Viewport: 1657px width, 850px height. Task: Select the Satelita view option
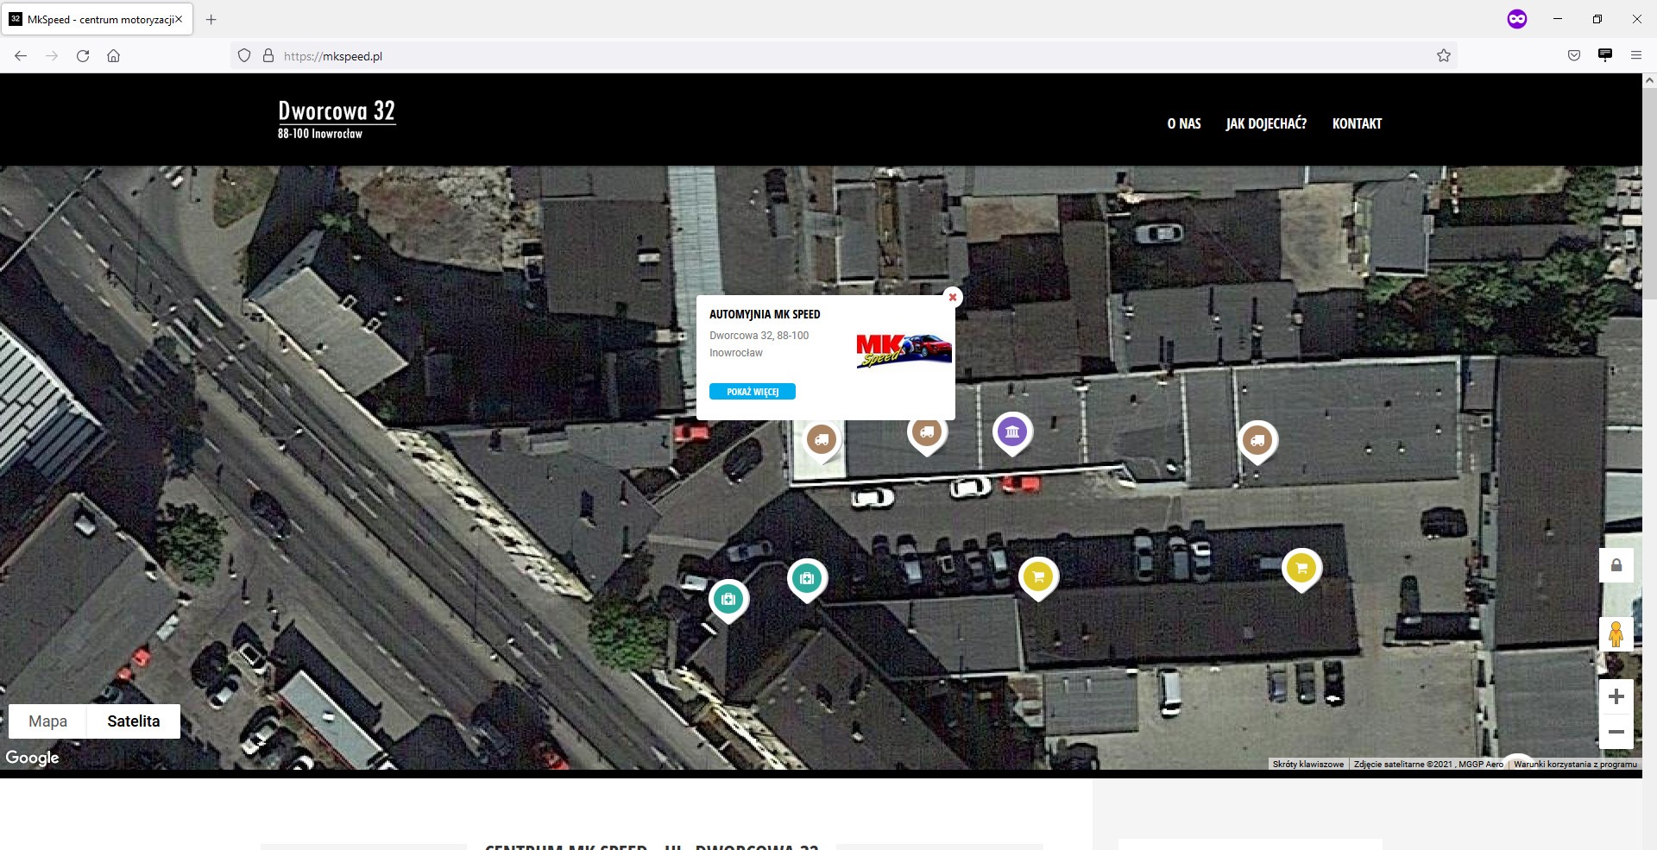(134, 721)
